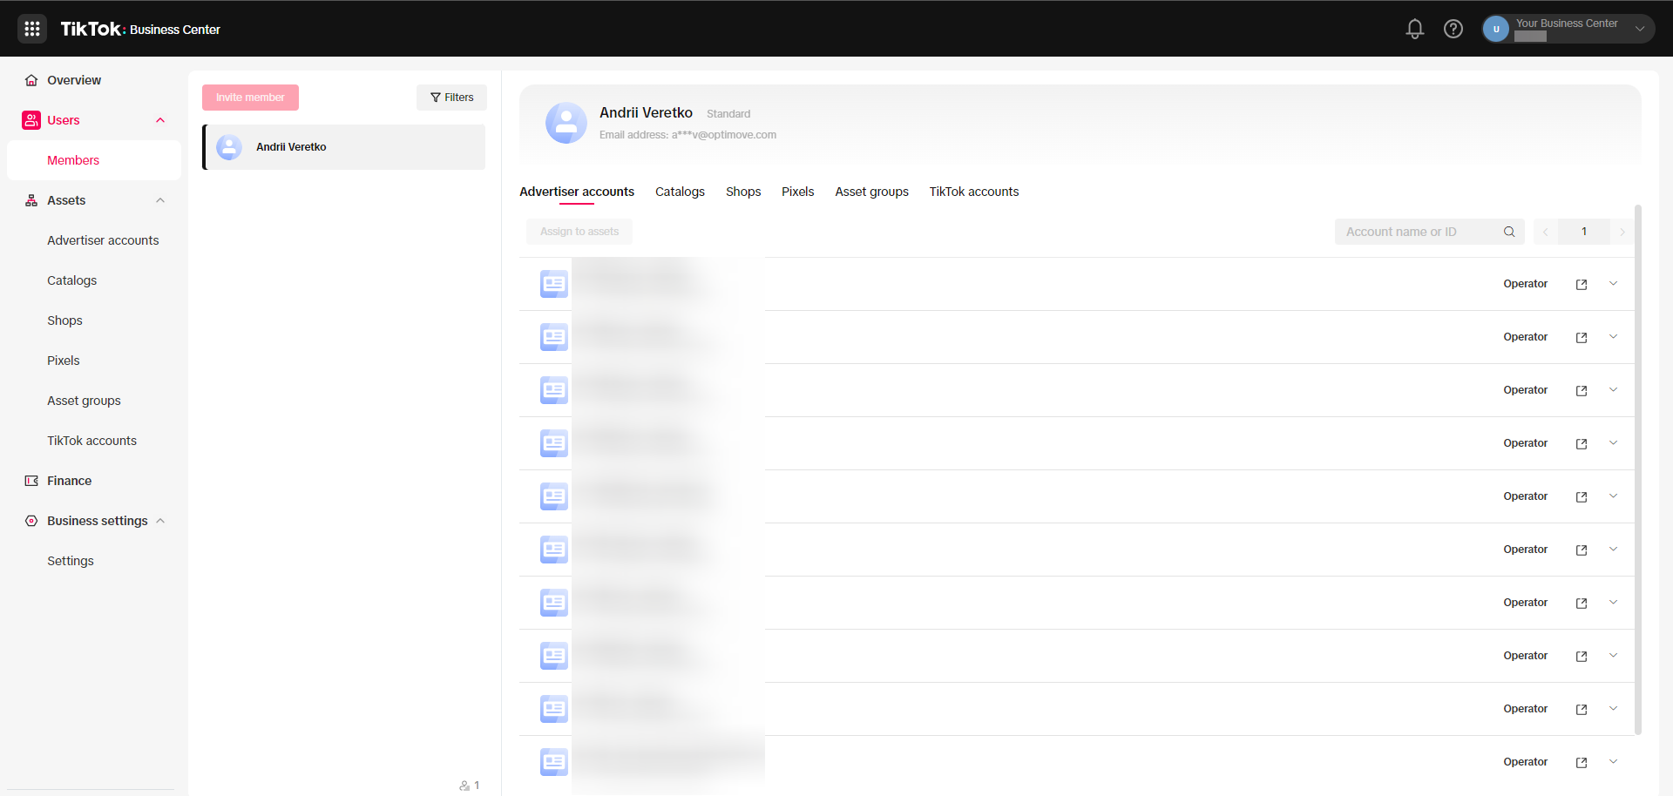Image resolution: width=1673 pixels, height=796 pixels.
Task: Open TikTok accounts in the sidebar
Action: pos(91,441)
